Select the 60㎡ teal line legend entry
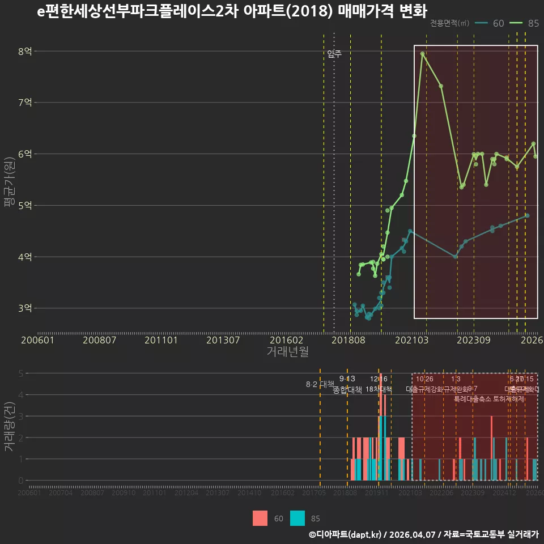 pyautogui.click(x=490, y=23)
